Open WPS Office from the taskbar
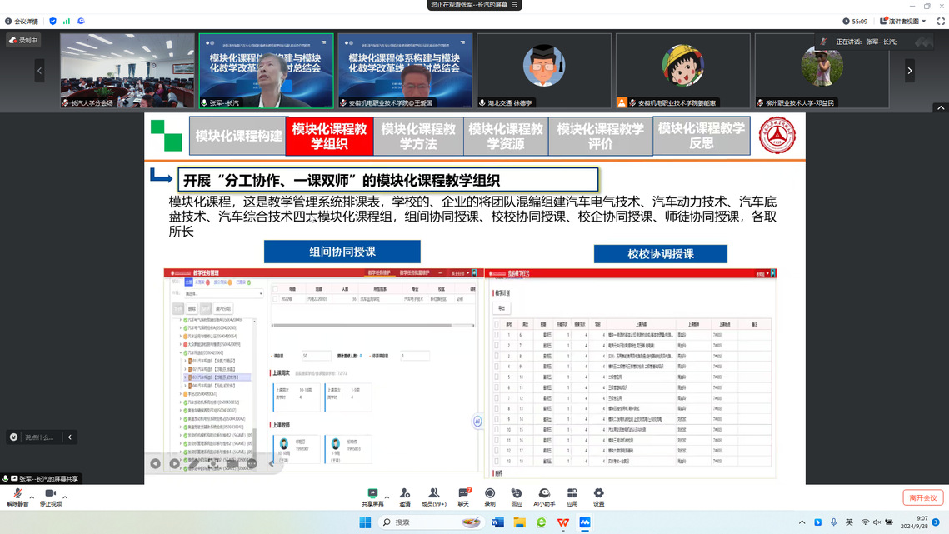This screenshot has width=949, height=534. tap(563, 522)
